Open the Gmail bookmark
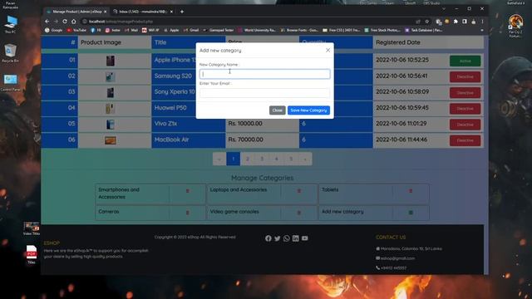 [x=191, y=30]
